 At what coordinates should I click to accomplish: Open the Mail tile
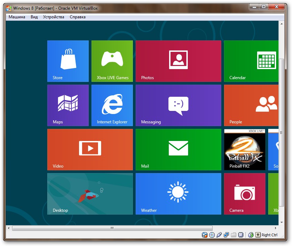178,150
